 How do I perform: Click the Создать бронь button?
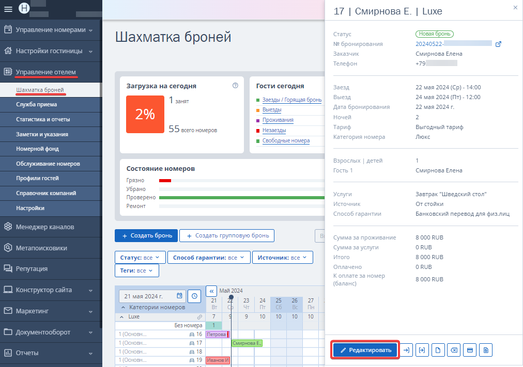click(146, 235)
